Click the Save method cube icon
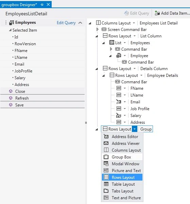The height and width of the screenshot is (204, 190). coord(11,105)
